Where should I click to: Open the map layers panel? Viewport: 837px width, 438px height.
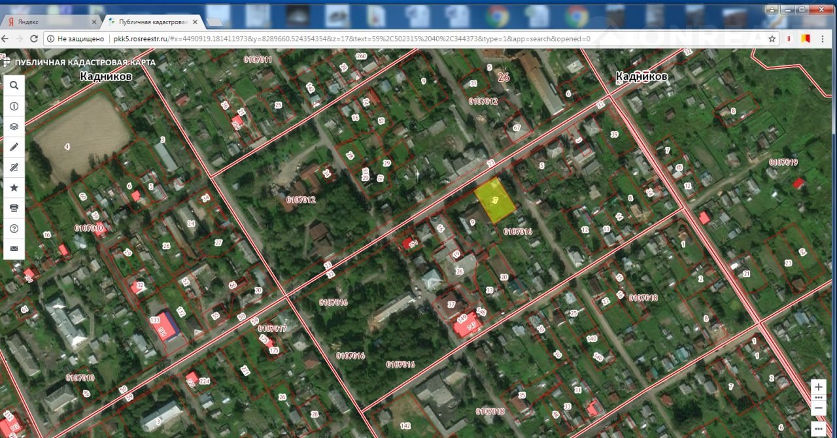tap(14, 126)
